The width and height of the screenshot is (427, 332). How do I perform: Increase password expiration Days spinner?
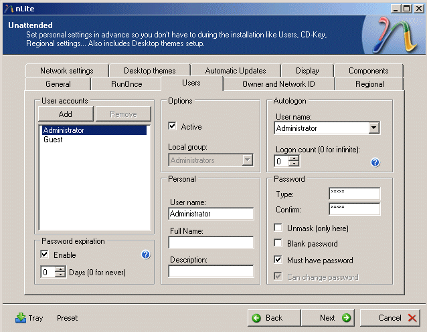(x=60, y=269)
